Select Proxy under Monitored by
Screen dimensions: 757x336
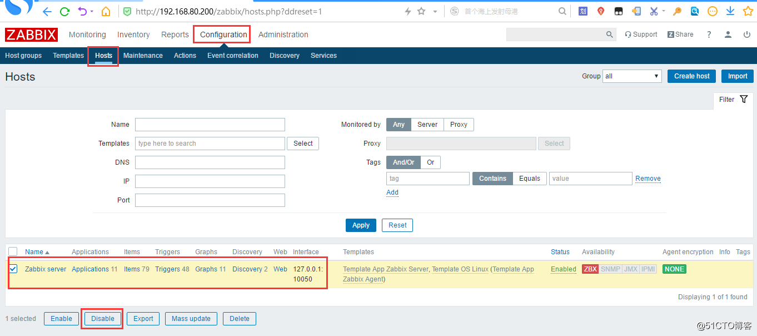(x=458, y=125)
